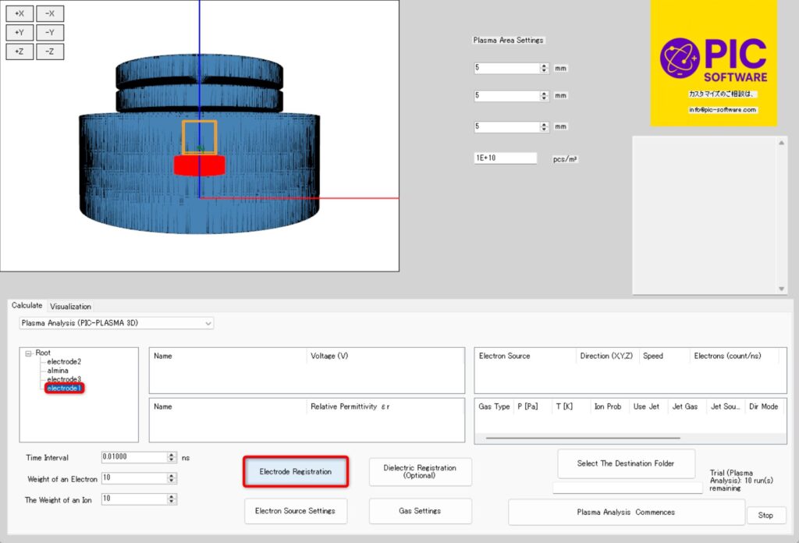Switch view to +Y axis
The width and height of the screenshot is (799, 543).
pos(19,33)
